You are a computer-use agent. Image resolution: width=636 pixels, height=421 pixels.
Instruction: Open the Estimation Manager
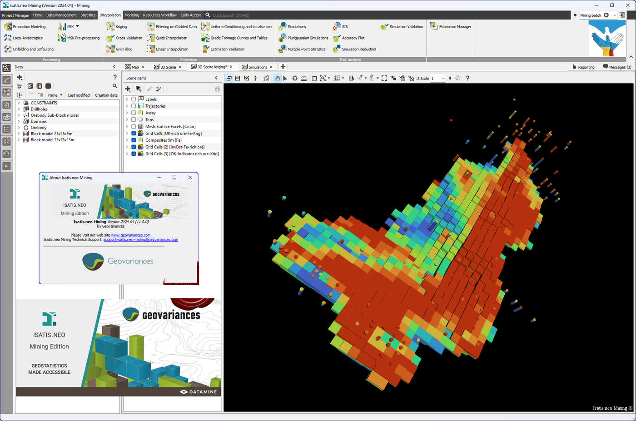click(451, 27)
